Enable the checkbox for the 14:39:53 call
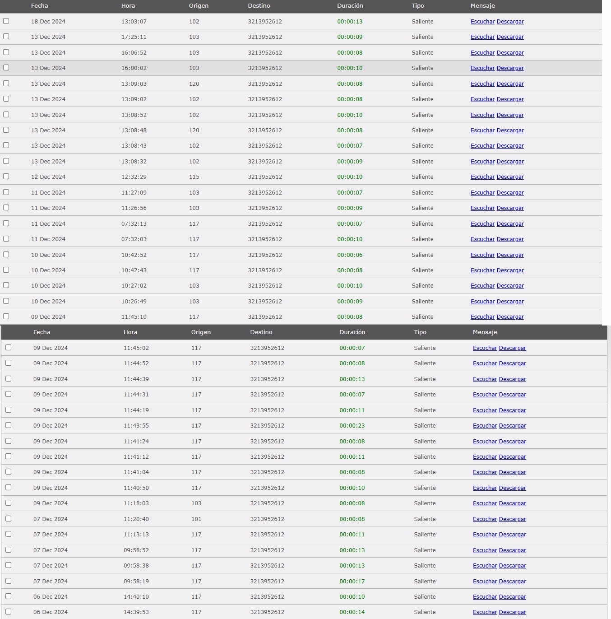 coord(8,612)
